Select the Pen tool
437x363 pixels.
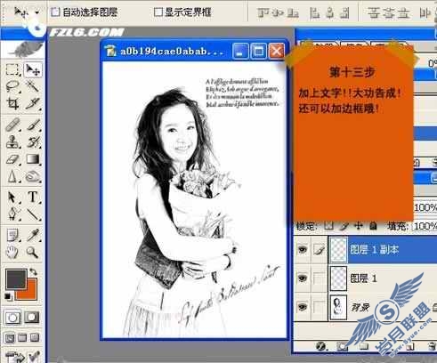coord(12,214)
